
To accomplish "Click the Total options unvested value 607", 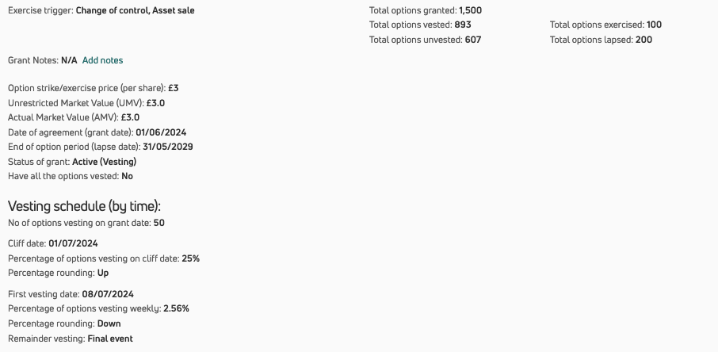I will (x=473, y=40).
